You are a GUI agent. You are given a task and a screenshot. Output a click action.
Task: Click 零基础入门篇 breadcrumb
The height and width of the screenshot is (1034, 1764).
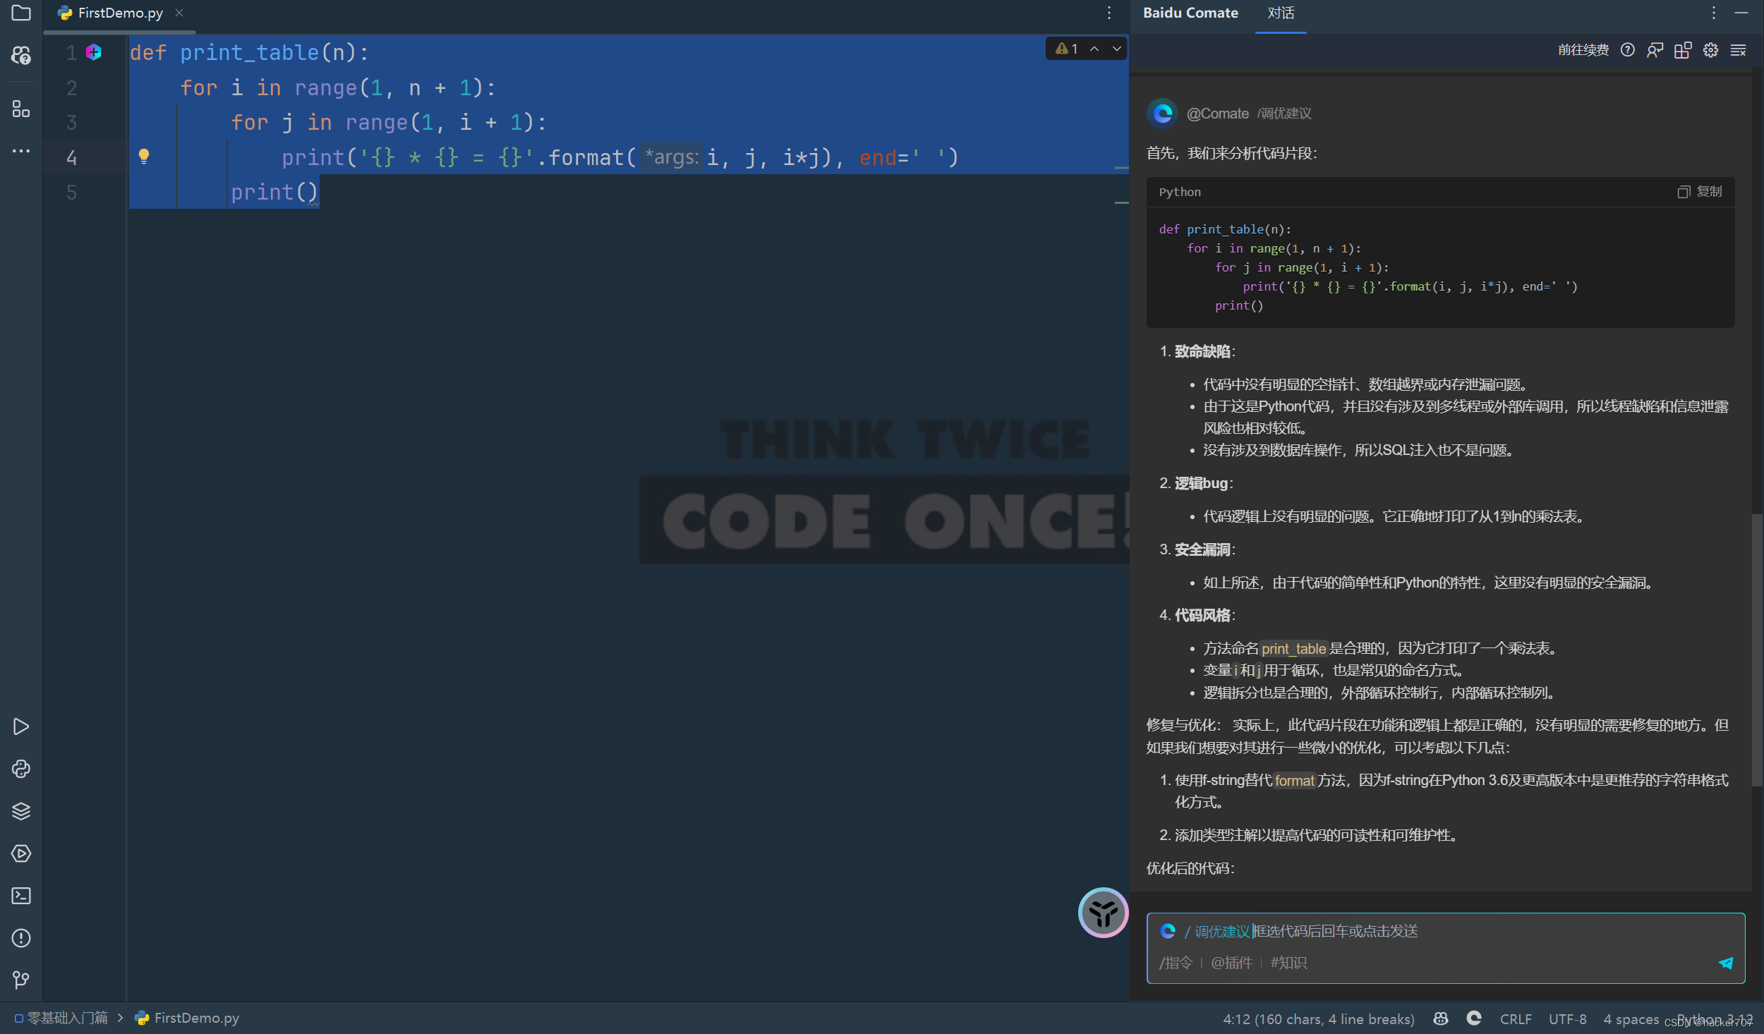pyautogui.click(x=61, y=1018)
